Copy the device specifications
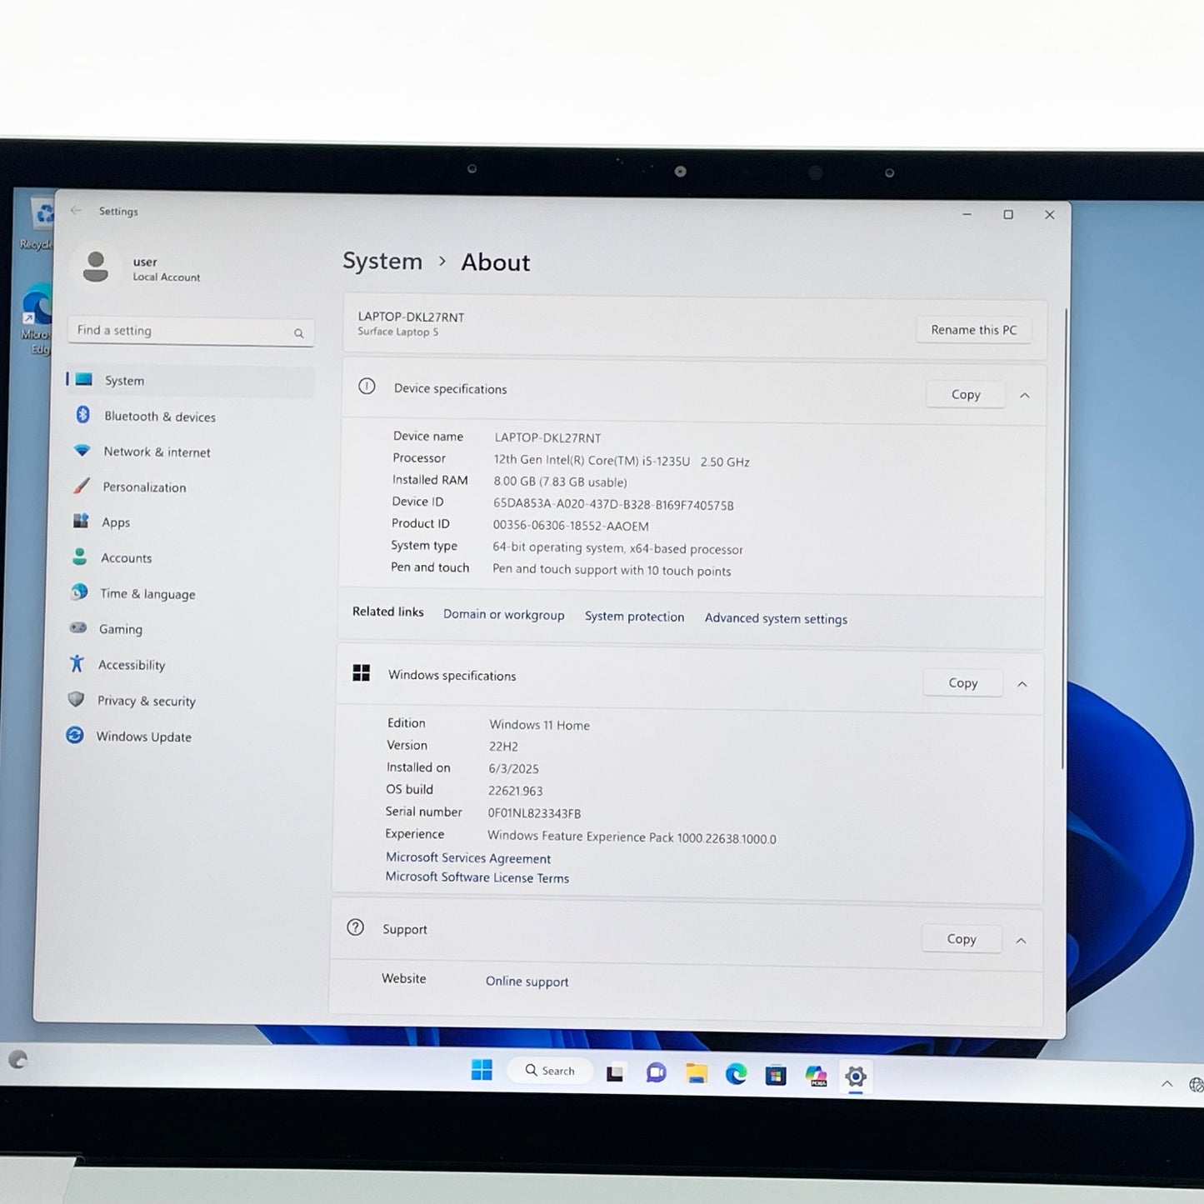This screenshot has height=1204, width=1204. 965,395
